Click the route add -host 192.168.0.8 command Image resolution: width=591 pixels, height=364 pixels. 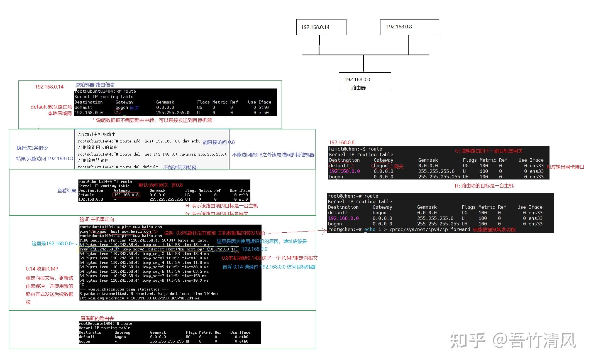coord(139,141)
